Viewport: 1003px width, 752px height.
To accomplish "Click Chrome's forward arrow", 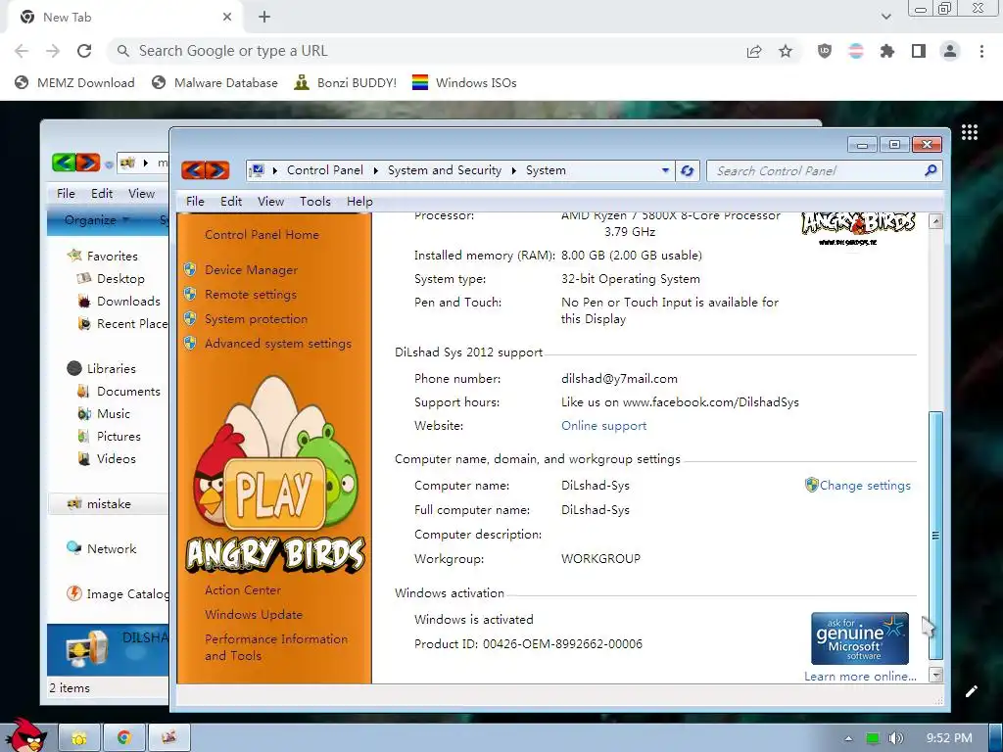I will click(53, 51).
